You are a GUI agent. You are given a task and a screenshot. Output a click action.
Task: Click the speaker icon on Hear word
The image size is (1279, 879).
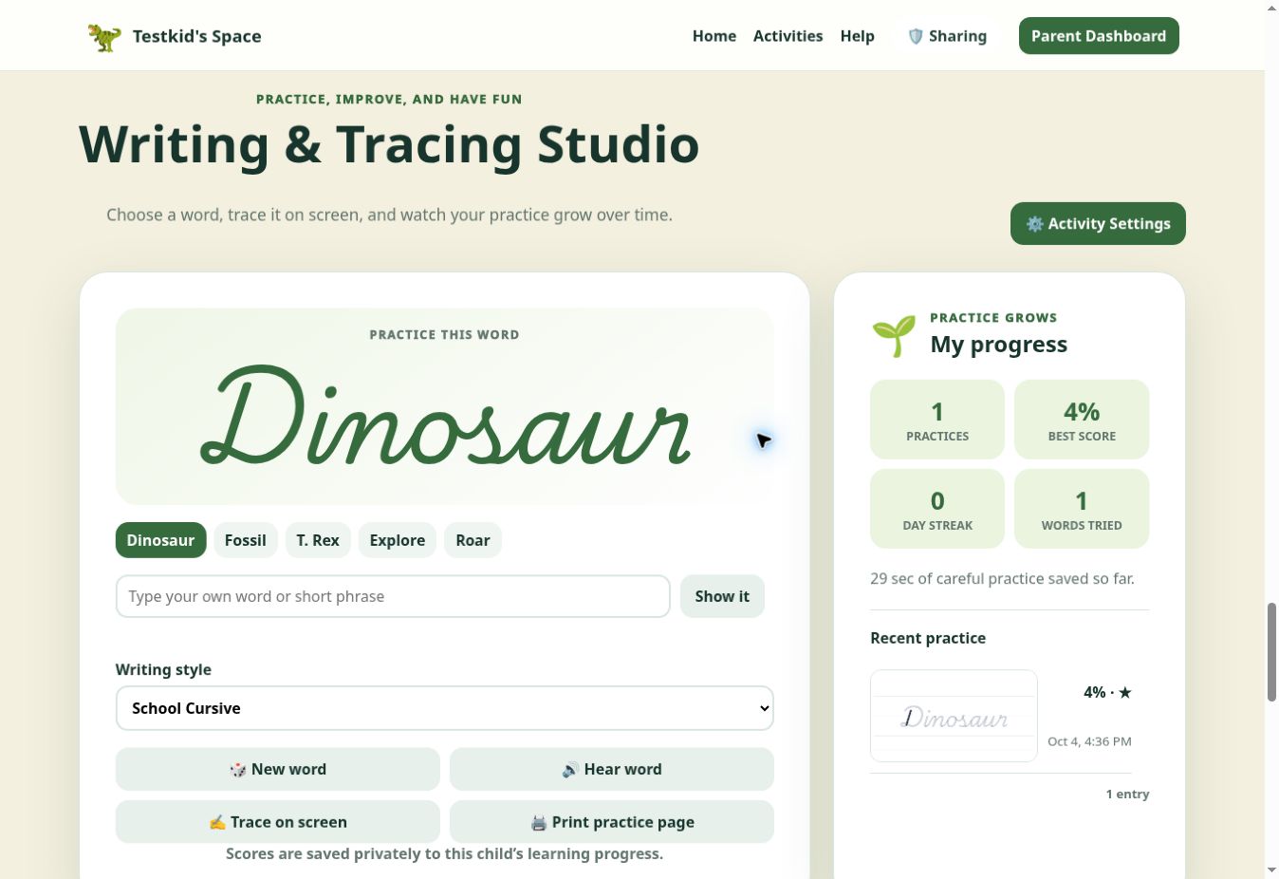[570, 770]
